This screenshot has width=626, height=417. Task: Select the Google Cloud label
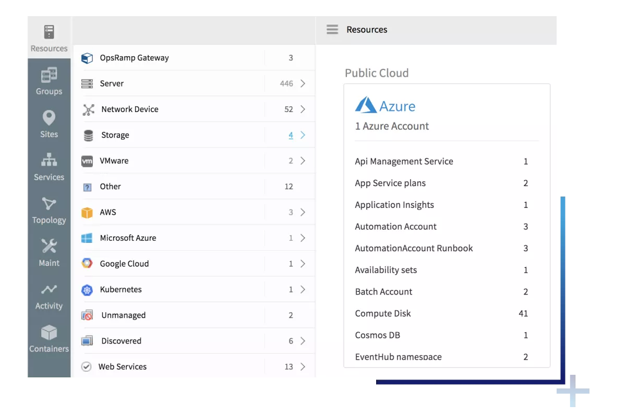click(124, 264)
